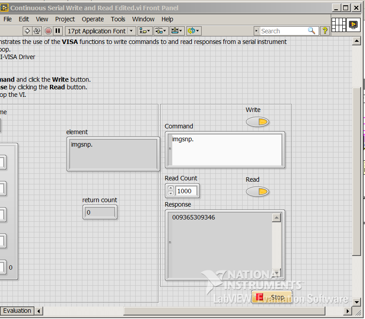Click the front panel's vertical scrollbar thumb
Image resolution: width=365 pixels, height=319 pixels.
357,171
